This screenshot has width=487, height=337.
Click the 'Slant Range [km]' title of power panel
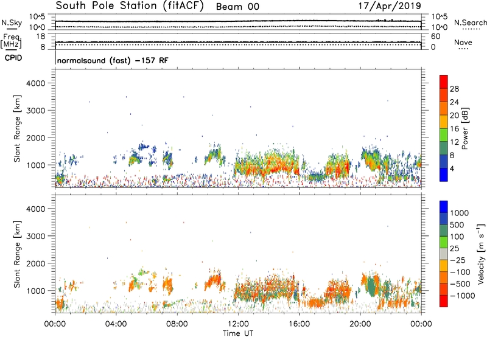point(17,128)
